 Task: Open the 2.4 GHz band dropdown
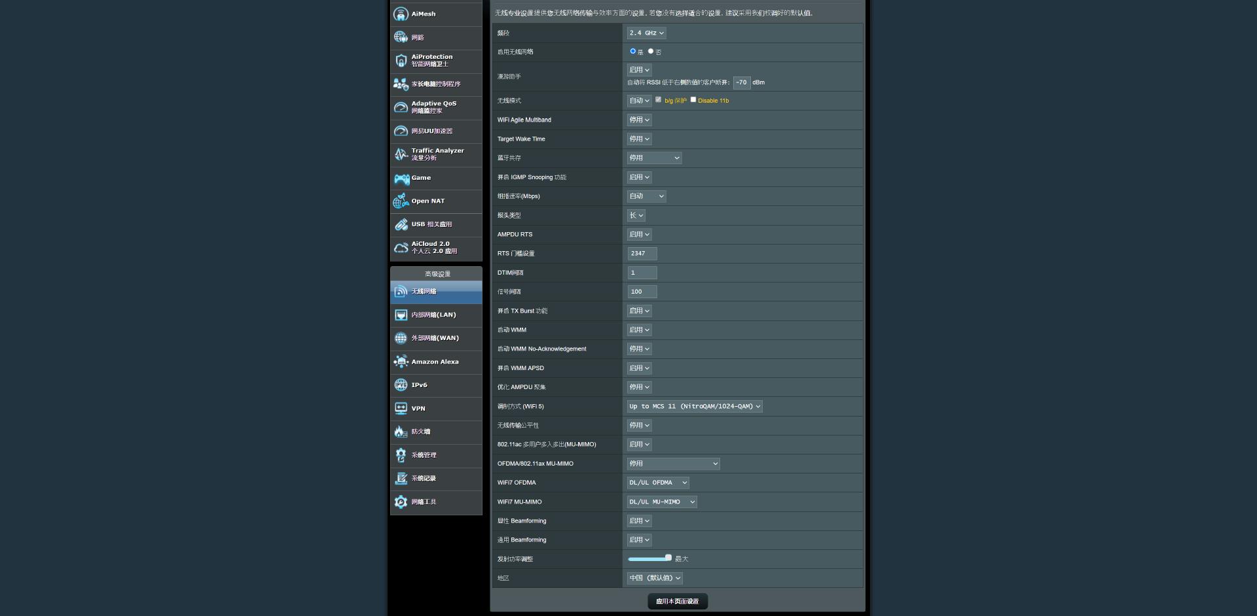coord(647,33)
